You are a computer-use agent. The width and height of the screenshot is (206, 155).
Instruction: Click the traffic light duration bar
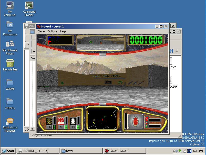pyautogui.click(x=155, y=126)
